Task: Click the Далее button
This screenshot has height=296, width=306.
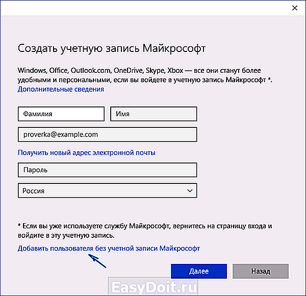Action: (x=199, y=271)
